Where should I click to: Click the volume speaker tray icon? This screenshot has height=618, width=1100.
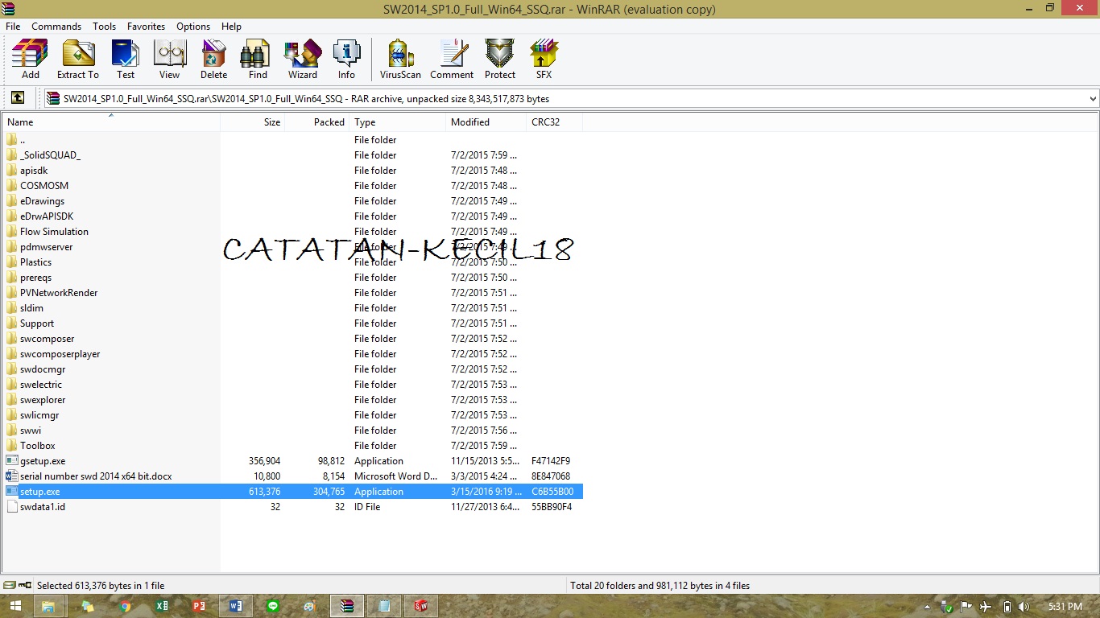(1023, 606)
